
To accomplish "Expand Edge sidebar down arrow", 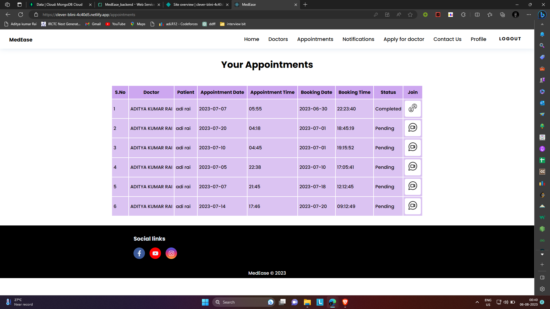I will pyautogui.click(x=542, y=254).
